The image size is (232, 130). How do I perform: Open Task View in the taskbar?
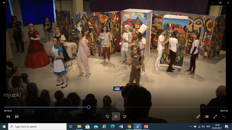pos(71,127)
